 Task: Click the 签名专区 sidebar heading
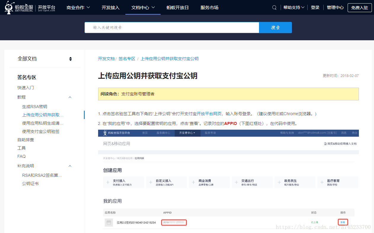click(x=27, y=77)
